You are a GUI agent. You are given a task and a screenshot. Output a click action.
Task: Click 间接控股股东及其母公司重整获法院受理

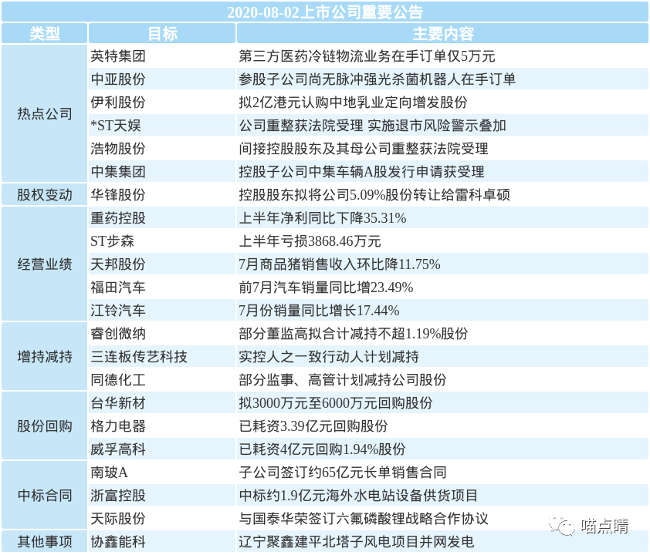[363, 149]
